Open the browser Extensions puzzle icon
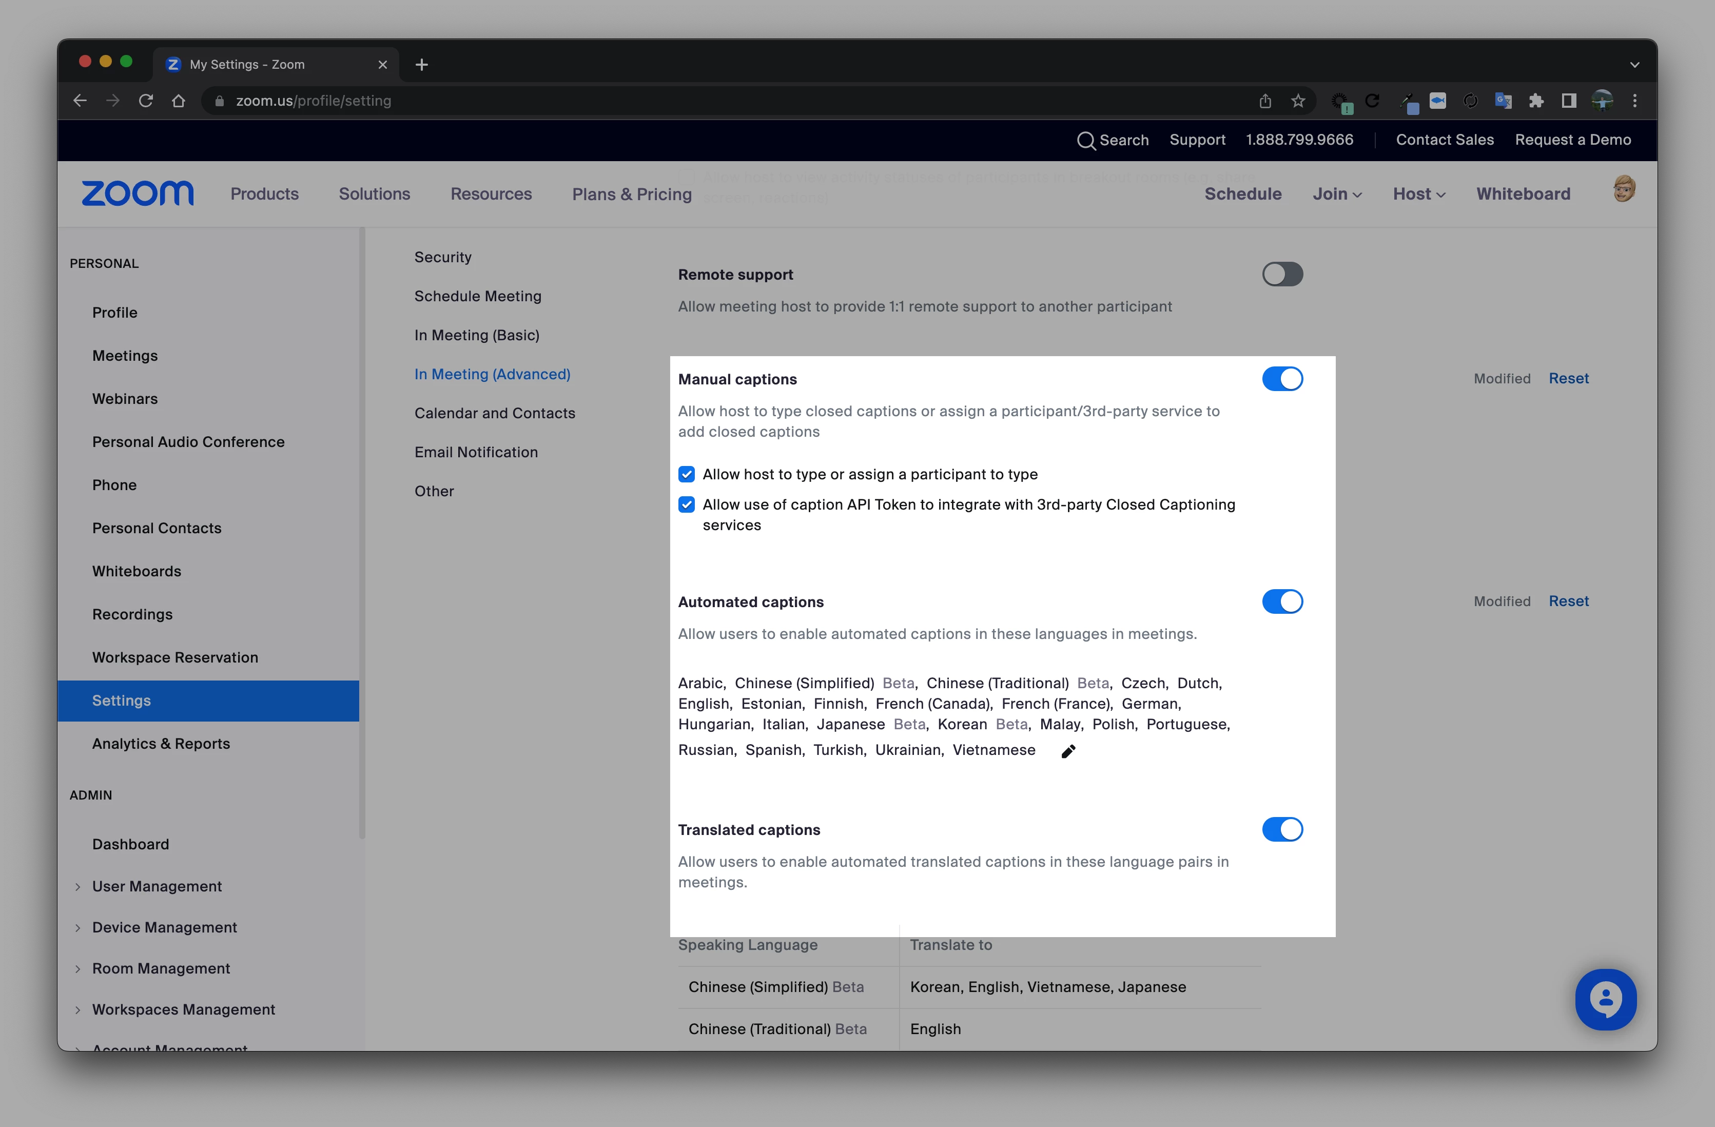 pos(1535,101)
